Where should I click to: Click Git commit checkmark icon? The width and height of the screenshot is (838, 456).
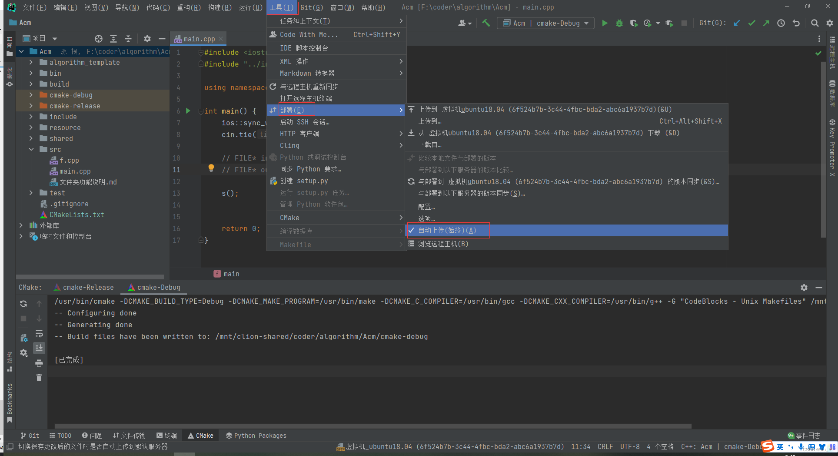coord(752,23)
